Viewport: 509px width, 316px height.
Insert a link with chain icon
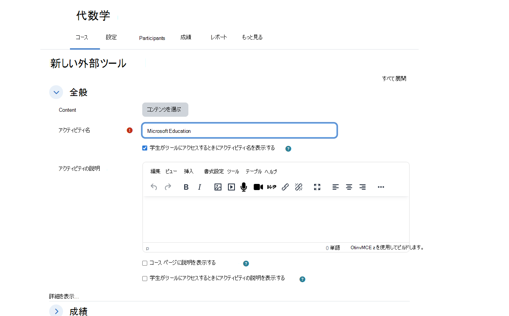[285, 187]
